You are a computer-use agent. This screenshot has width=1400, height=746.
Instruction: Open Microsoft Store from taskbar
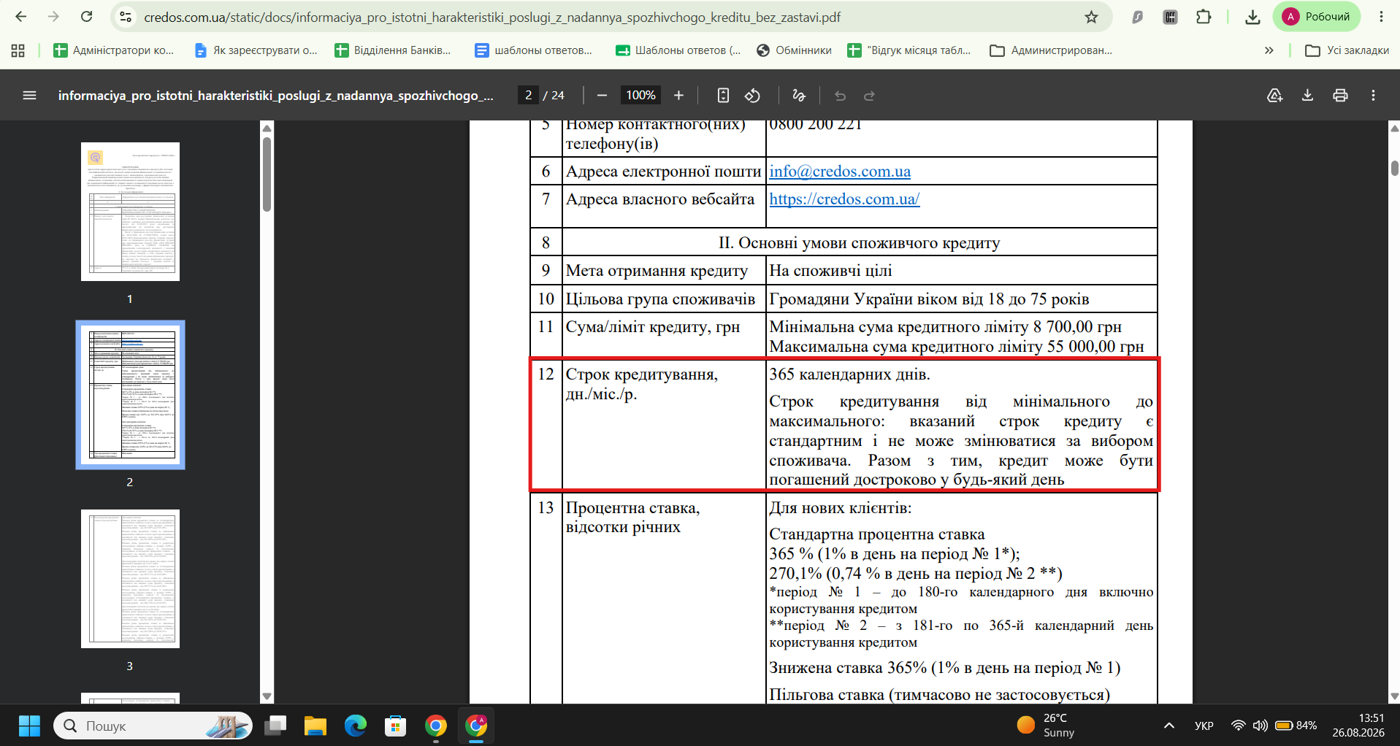396,726
